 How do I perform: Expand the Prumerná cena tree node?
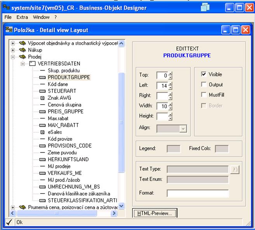point(13,208)
